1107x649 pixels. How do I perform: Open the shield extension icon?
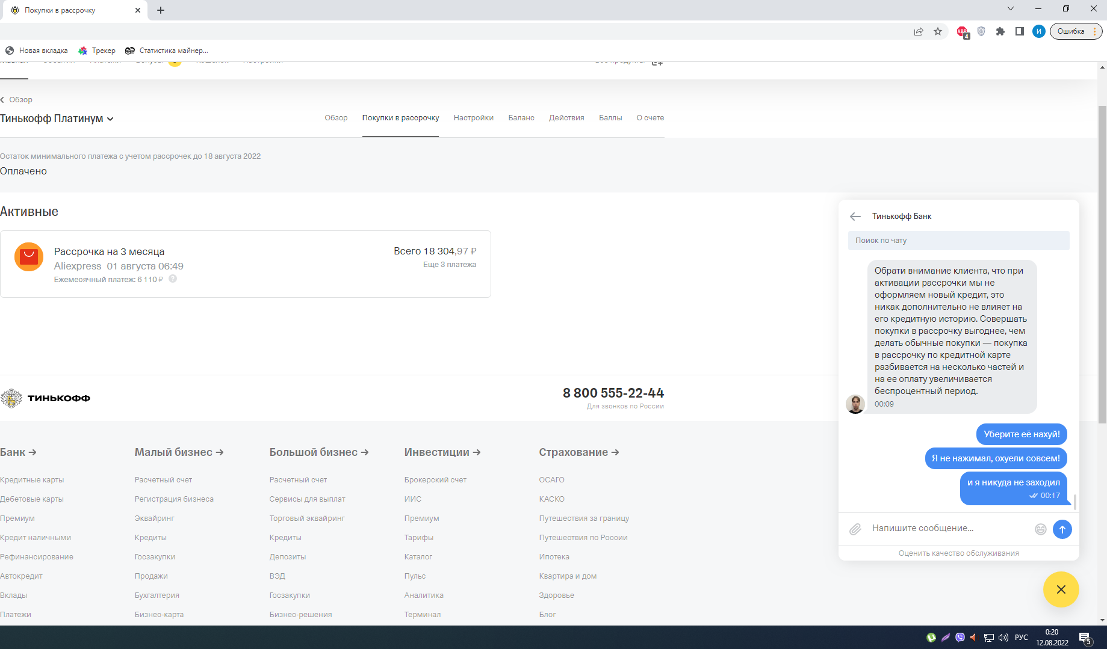point(981,31)
